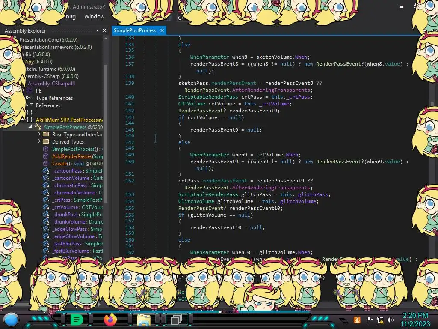The width and height of the screenshot is (438, 329).
Task: Click the _edgeGlowVolume field icon
Action: pos(46,236)
